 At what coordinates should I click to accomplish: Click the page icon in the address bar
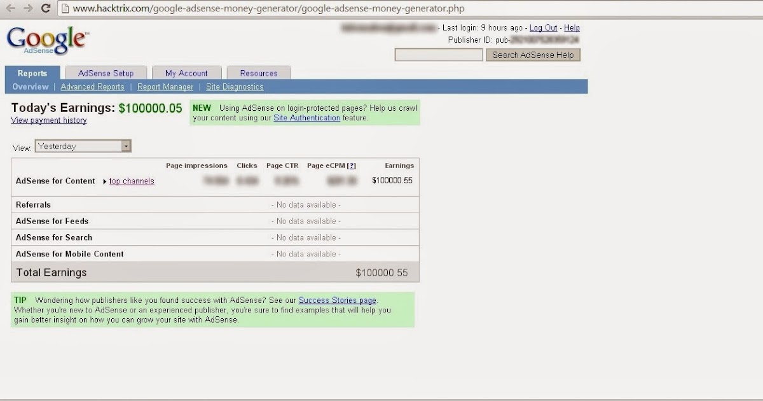click(x=64, y=9)
